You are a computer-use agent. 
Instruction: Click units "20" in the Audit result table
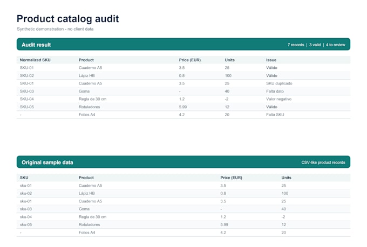[x=227, y=115]
